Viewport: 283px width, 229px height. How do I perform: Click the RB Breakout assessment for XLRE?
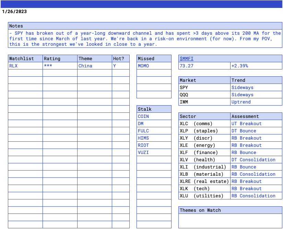pyautogui.click(x=256, y=182)
